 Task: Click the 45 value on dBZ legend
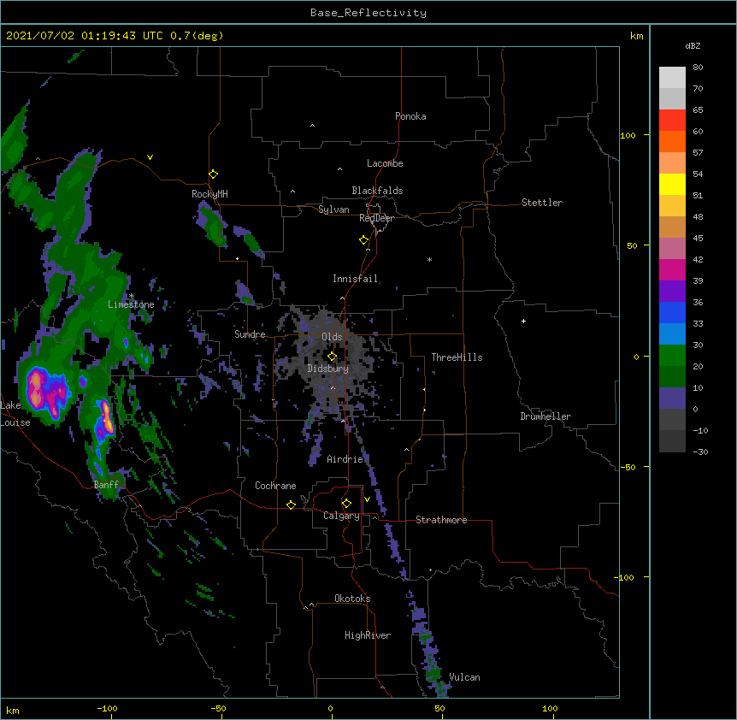pos(698,239)
